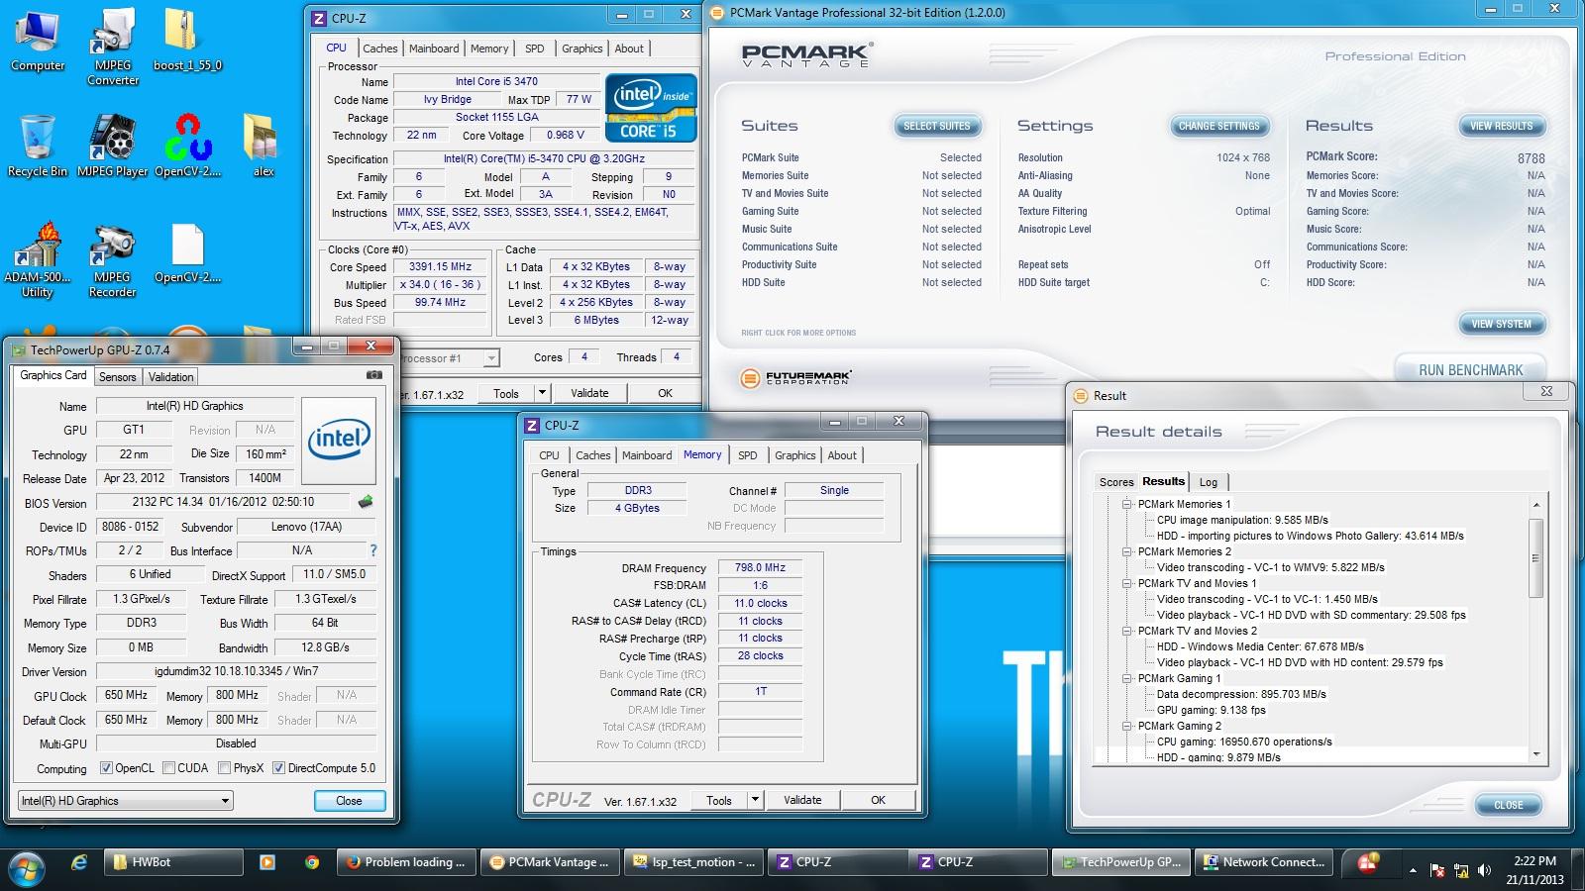Open the Windows Start orb
Viewport: 1585px width, 891px height.
pos(27,868)
